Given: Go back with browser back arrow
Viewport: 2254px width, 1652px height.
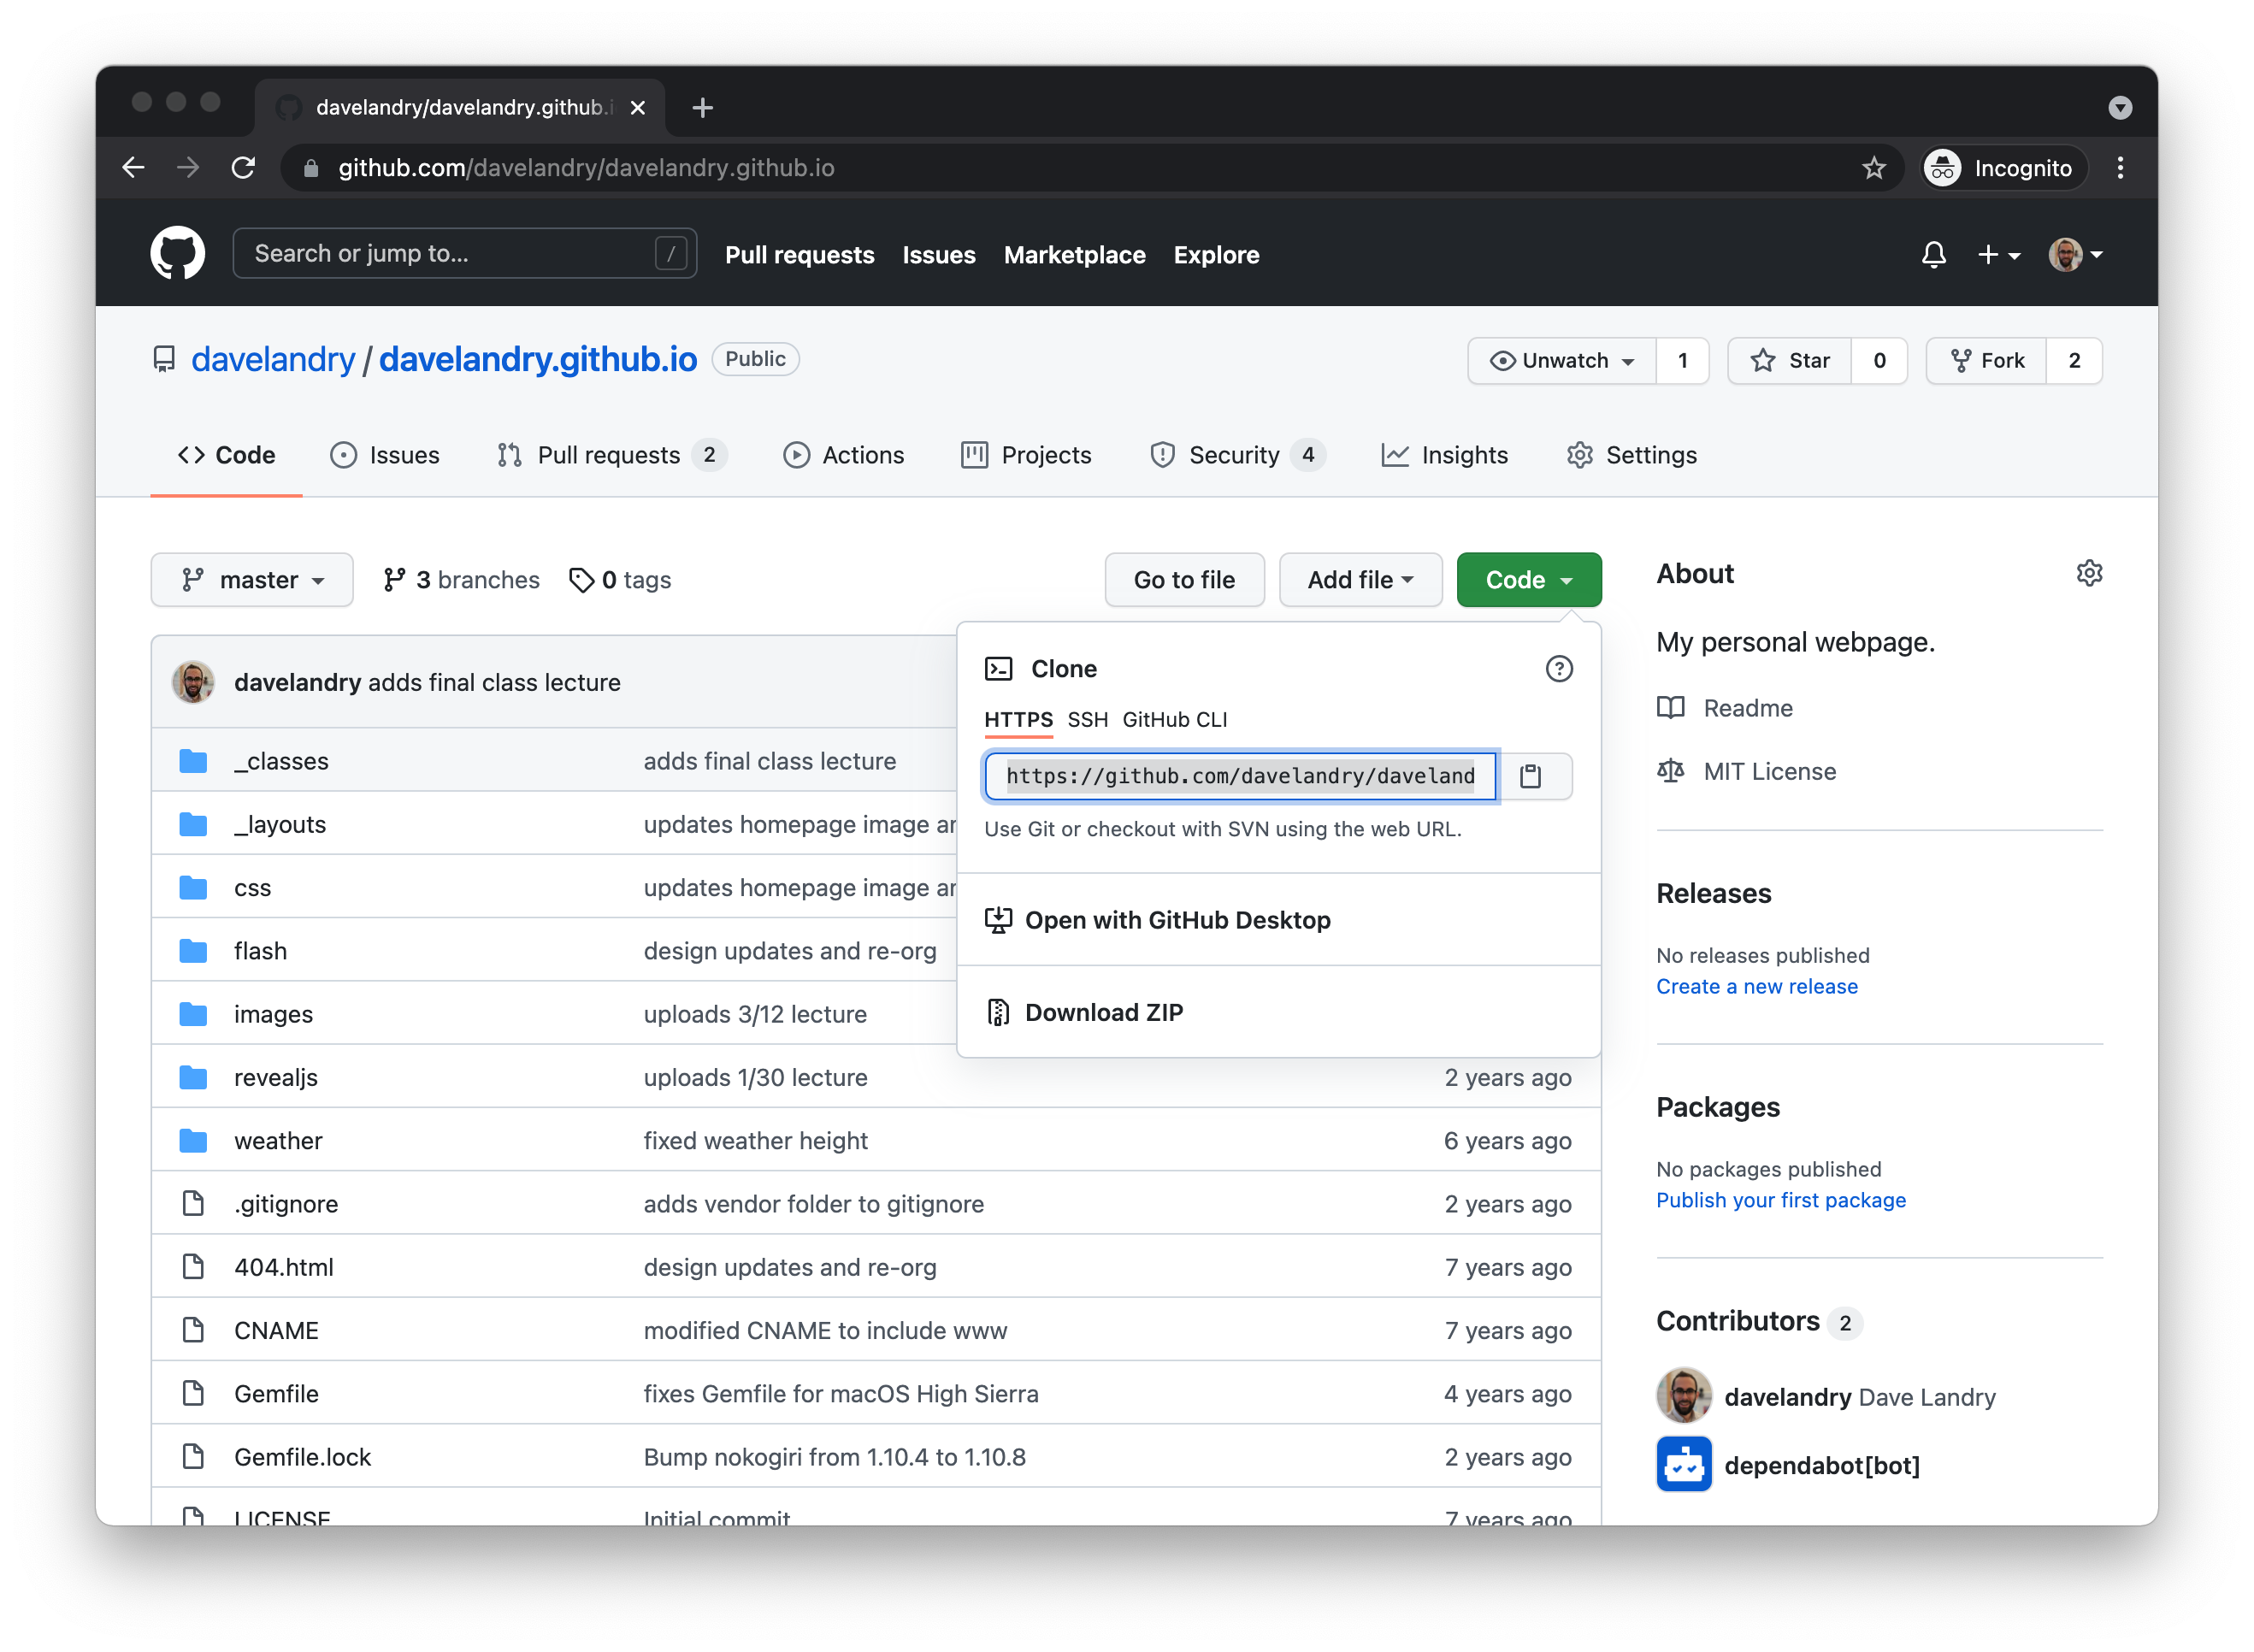Looking at the screenshot, I should click(x=134, y=167).
